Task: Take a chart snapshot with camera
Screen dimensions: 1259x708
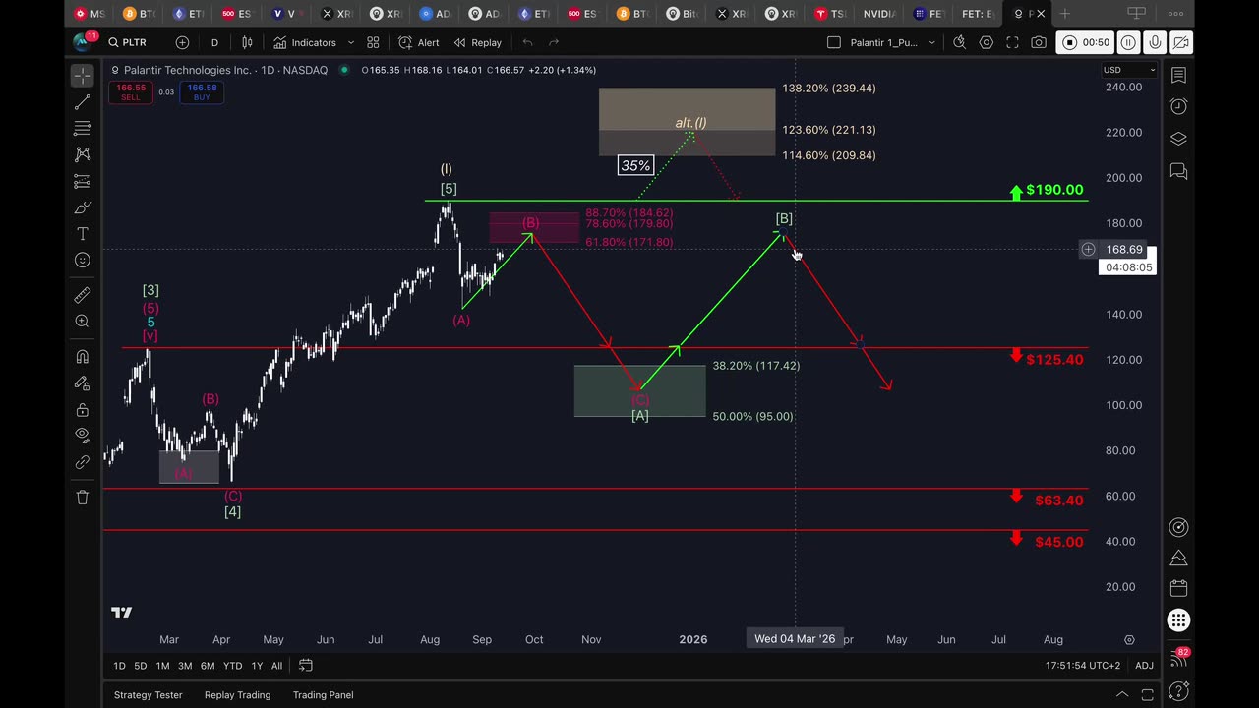Action: pos(1039,42)
